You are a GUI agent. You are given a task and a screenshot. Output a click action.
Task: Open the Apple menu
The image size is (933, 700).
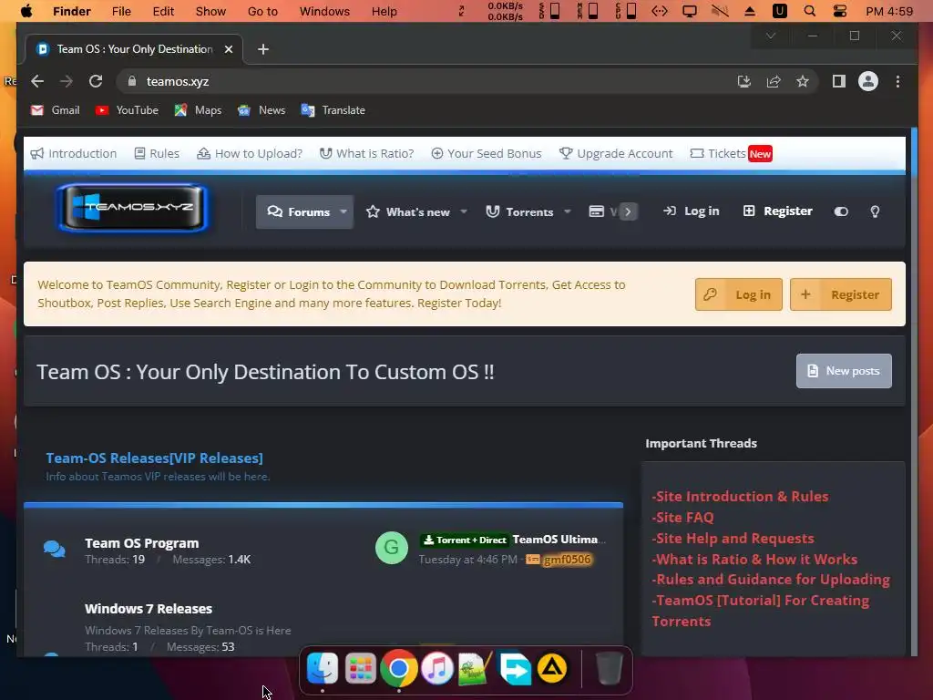click(26, 11)
